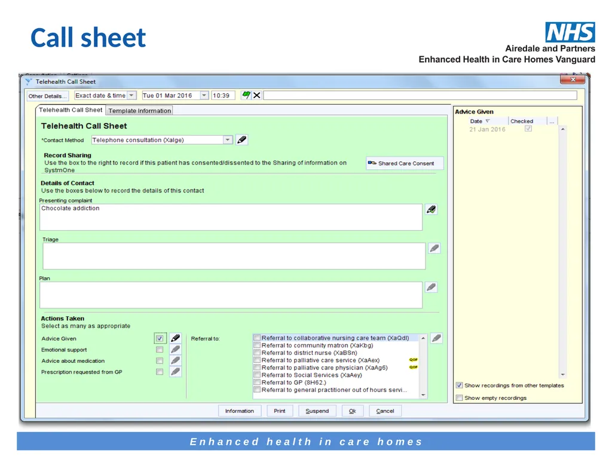This screenshot has width=612, height=459.
Task: Click the pencil icon for Advice Given
Action: (176, 338)
